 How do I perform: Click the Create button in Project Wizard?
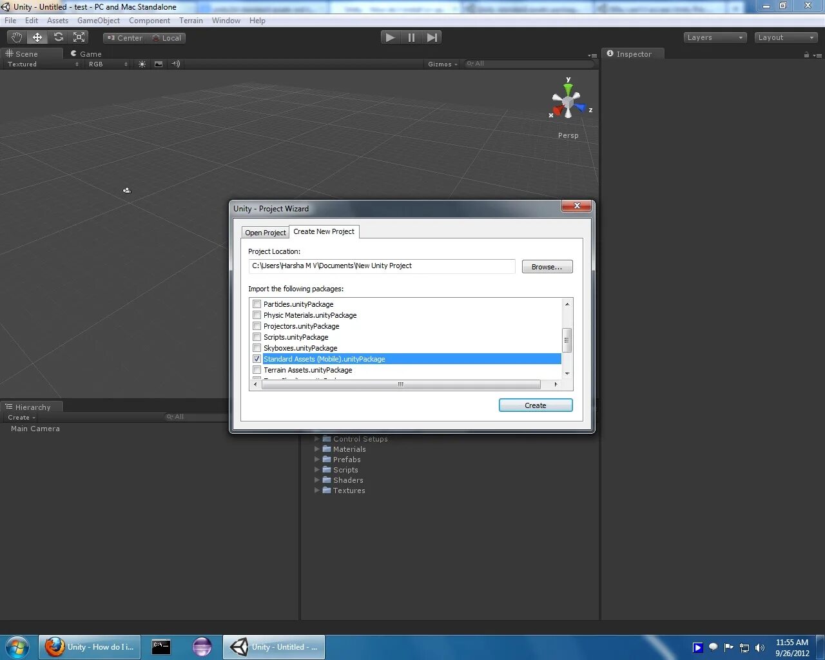point(536,405)
